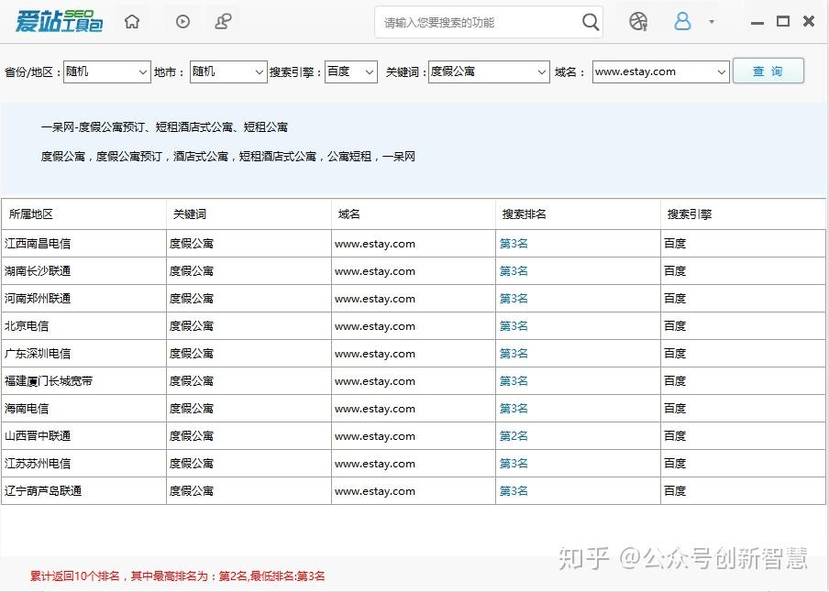829x592 pixels.
Task: Click the keywords line starting 度假公寓，度假公寓预订
Action: (x=227, y=157)
